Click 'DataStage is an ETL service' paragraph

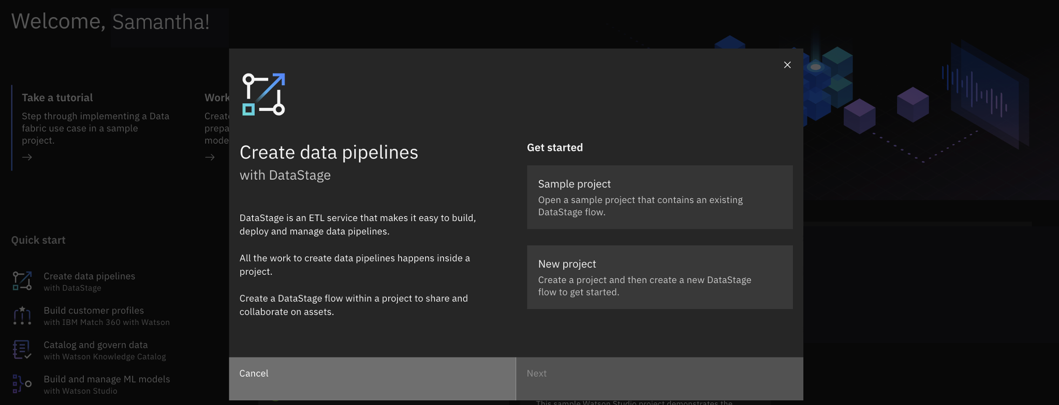point(358,225)
